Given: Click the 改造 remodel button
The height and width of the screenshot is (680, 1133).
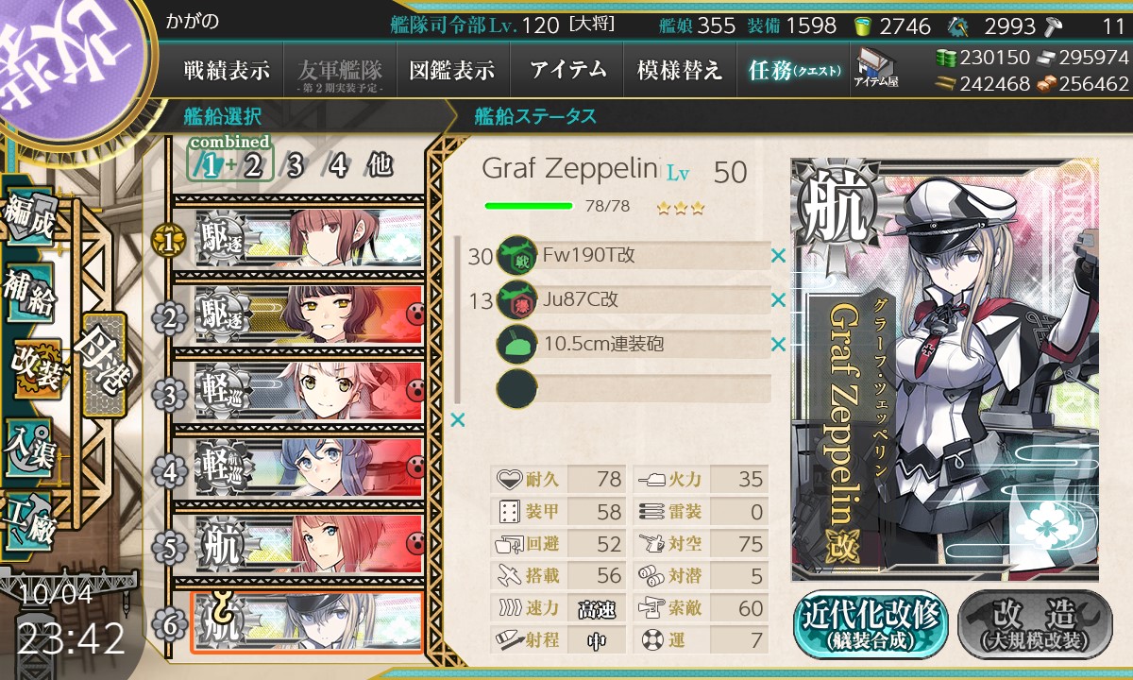Looking at the screenshot, I should pyautogui.click(x=1036, y=624).
